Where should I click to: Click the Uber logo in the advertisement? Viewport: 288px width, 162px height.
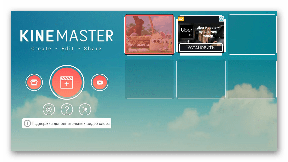(x=186, y=32)
